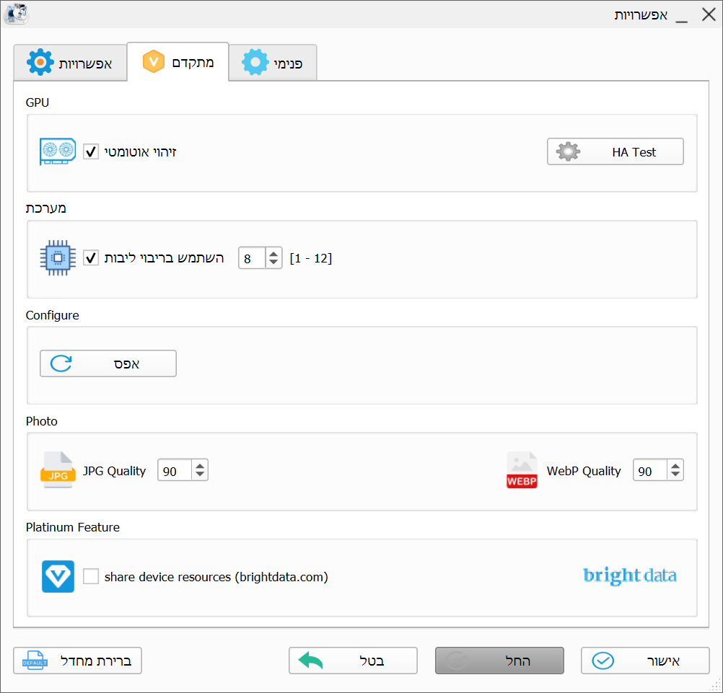Open the פנימי tab
The image size is (723, 693).
[273, 63]
